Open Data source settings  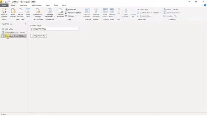pos(38,13)
